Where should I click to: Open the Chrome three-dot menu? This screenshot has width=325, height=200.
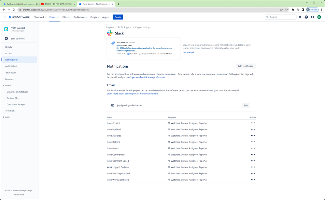pos(321,10)
